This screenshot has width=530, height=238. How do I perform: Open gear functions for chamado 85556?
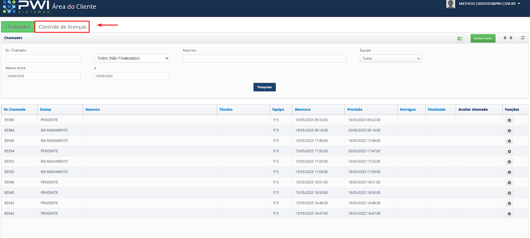(x=509, y=141)
